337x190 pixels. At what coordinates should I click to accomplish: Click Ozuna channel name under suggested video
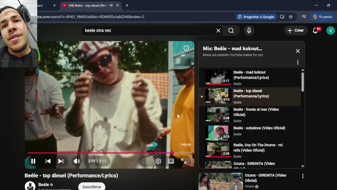(x=249, y=186)
